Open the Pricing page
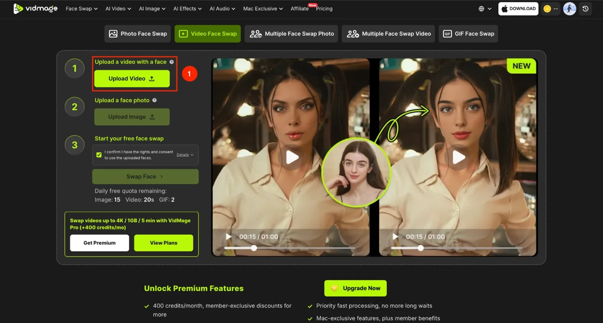The width and height of the screenshot is (603, 323). (324, 9)
